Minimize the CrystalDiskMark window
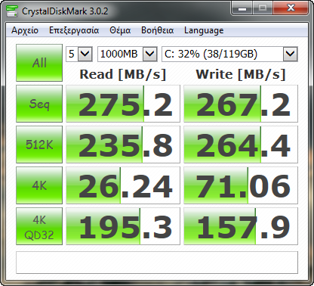 click(x=242, y=8)
